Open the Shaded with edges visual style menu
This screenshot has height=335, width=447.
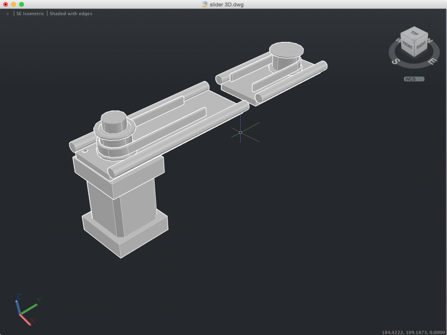click(71, 13)
